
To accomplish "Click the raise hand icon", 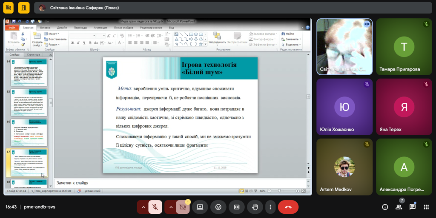I will pos(255,207).
